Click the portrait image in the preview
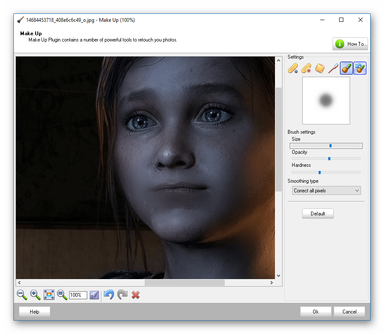Viewport: 384px width, 334px height. click(x=145, y=168)
